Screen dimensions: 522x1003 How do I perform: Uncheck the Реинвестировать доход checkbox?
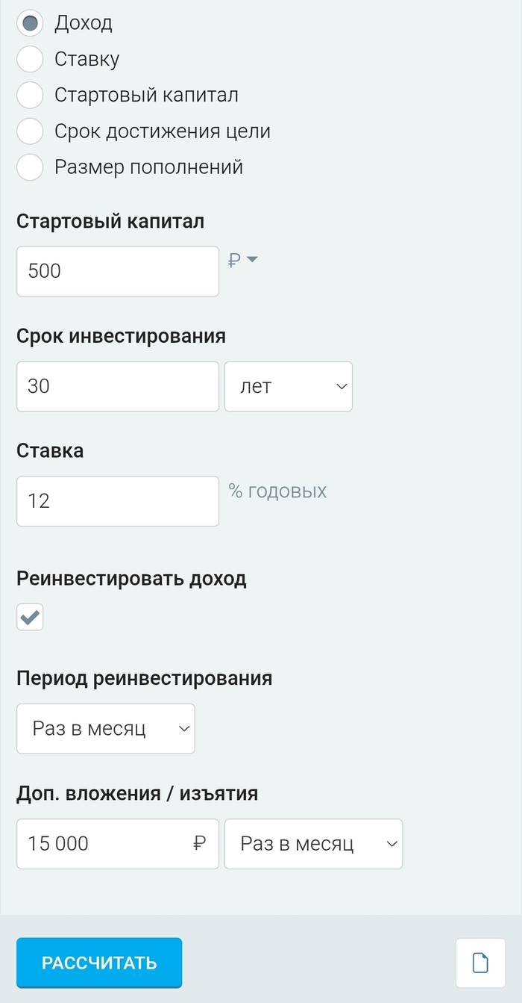(30, 618)
